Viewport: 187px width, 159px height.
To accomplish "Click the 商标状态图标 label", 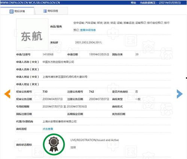I will (24, 145).
